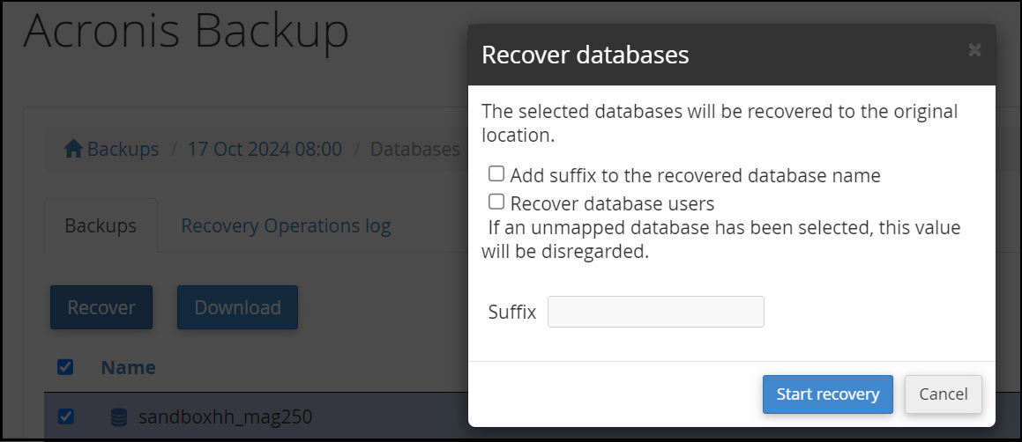Uncheck the sandboxhh_mag250 row checkbox
The height and width of the screenshot is (442, 1022).
[65, 416]
